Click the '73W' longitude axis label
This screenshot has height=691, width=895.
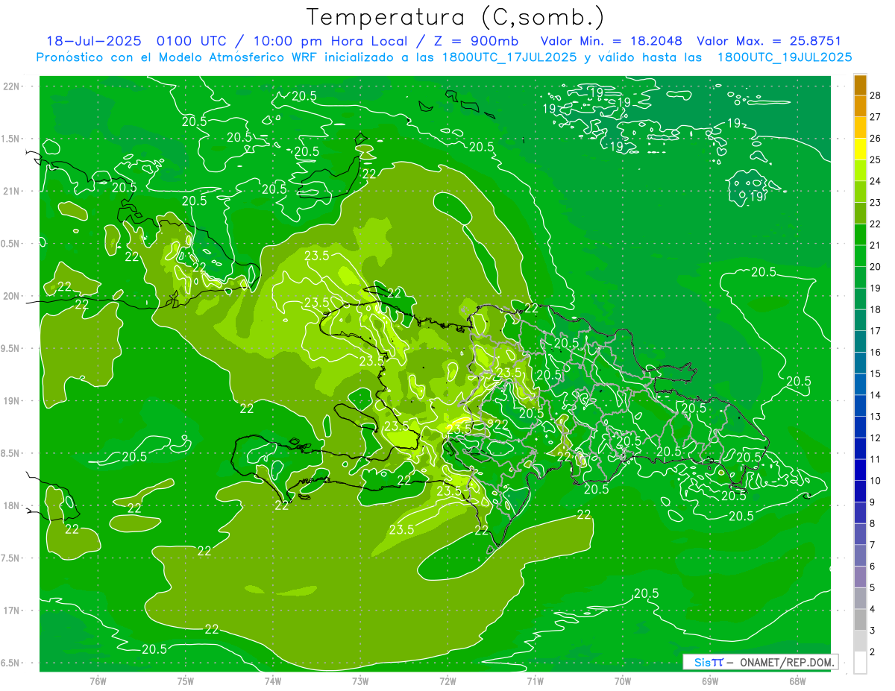tap(360, 681)
